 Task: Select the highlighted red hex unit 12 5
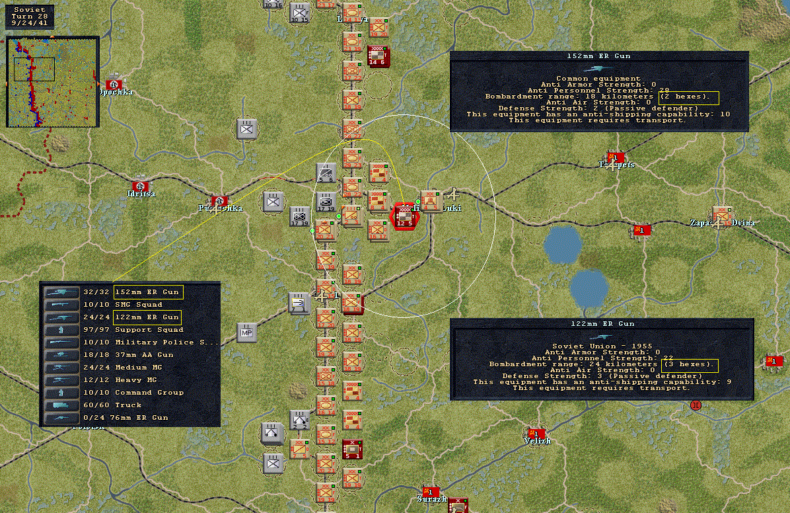point(404,216)
